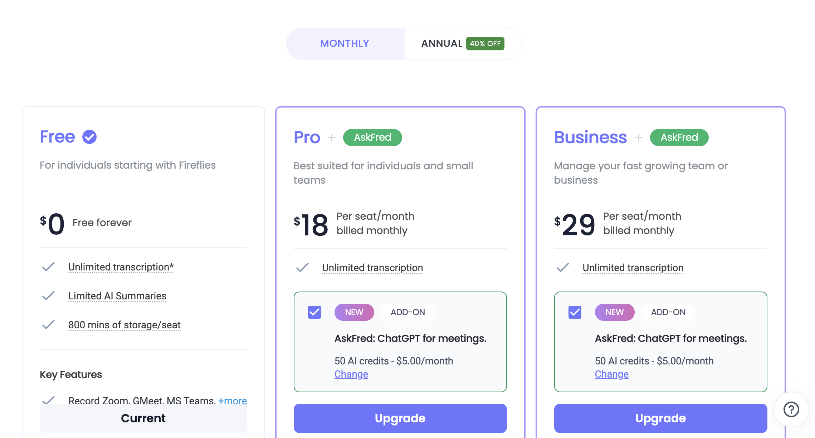This screenshot has height=438, width=815.
Task: Change AI credits on Business plan
Action: [611, 374]
